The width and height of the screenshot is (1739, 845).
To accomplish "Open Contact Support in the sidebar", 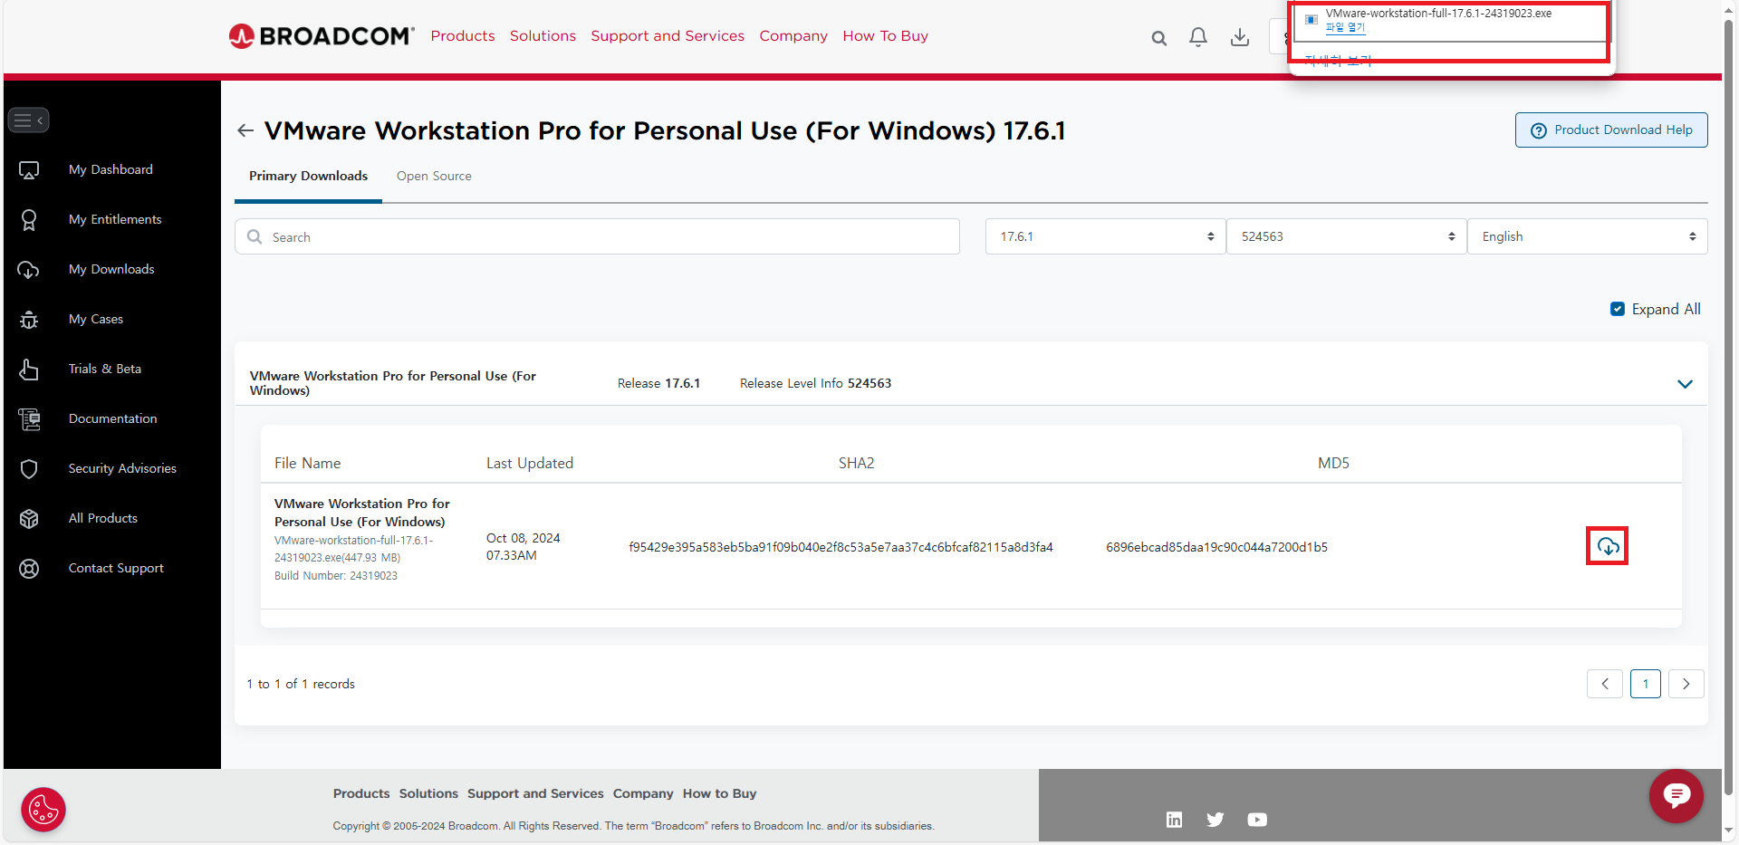I will (116, 568).
